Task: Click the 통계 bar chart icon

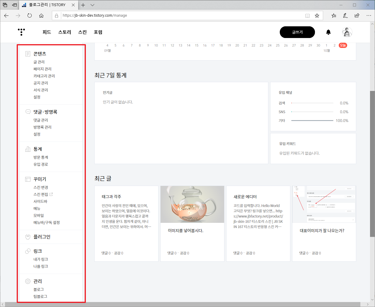Action: [28, 149]
